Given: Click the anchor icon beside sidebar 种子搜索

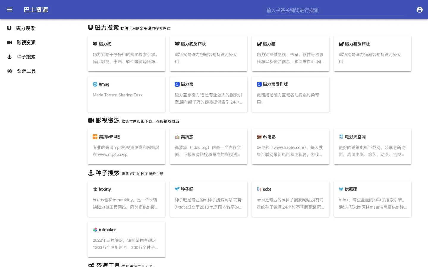Looking at the screenshot, I should point(10,57).
